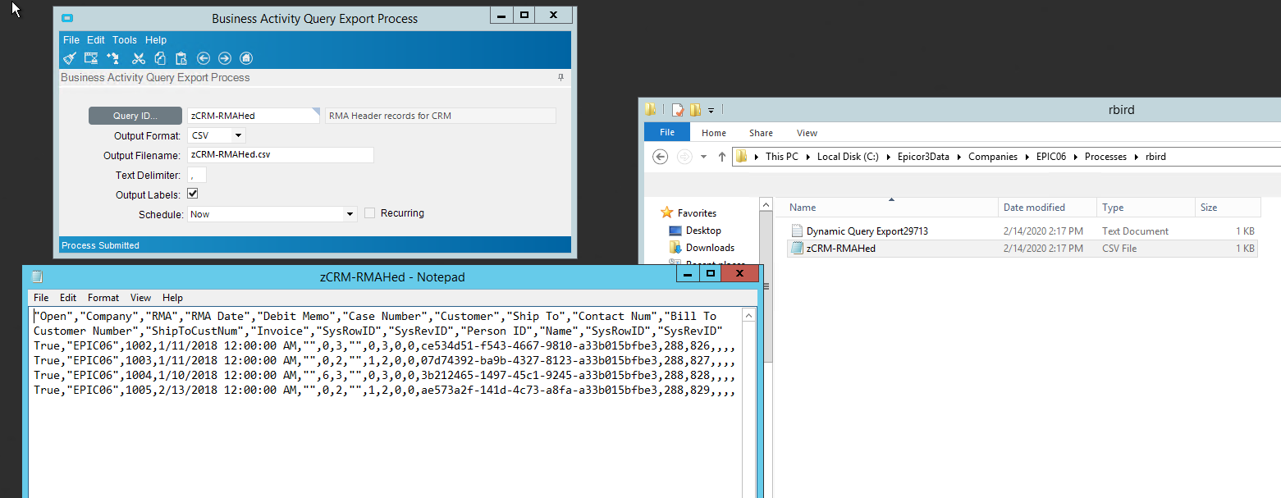Screen dimensions: 1281x498
Task: Click the Favorites star icon in navigation pane
Action: tap(667, 212)
